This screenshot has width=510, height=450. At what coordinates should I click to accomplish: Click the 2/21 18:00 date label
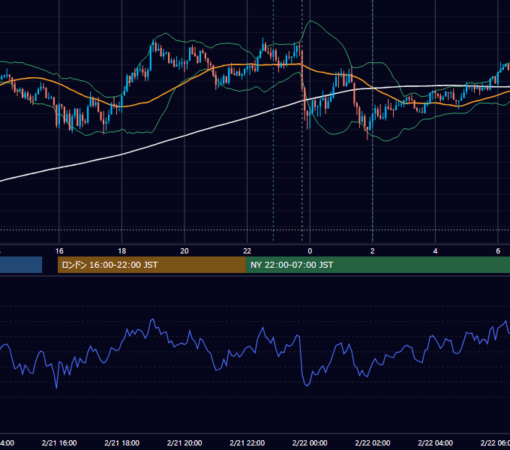click(x=122, y=442)
